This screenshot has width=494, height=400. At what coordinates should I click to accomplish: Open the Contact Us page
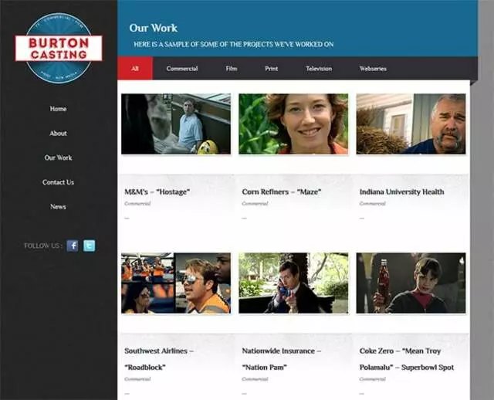click(58, 182)
